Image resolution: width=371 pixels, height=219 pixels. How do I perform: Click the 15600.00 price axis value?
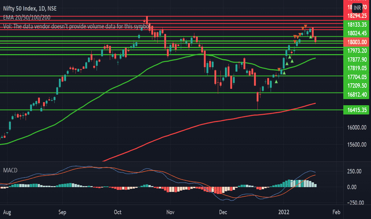357,145
